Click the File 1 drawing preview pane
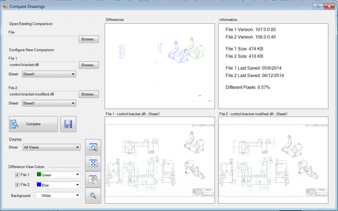338x211 pixels. tap(160, 160)
